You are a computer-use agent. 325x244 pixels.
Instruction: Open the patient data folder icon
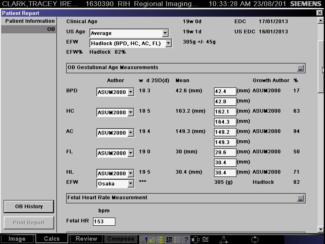(152, 240)
